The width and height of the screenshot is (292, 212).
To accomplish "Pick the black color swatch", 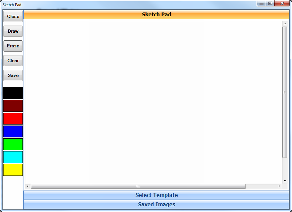I will click(x=13, y=93).
